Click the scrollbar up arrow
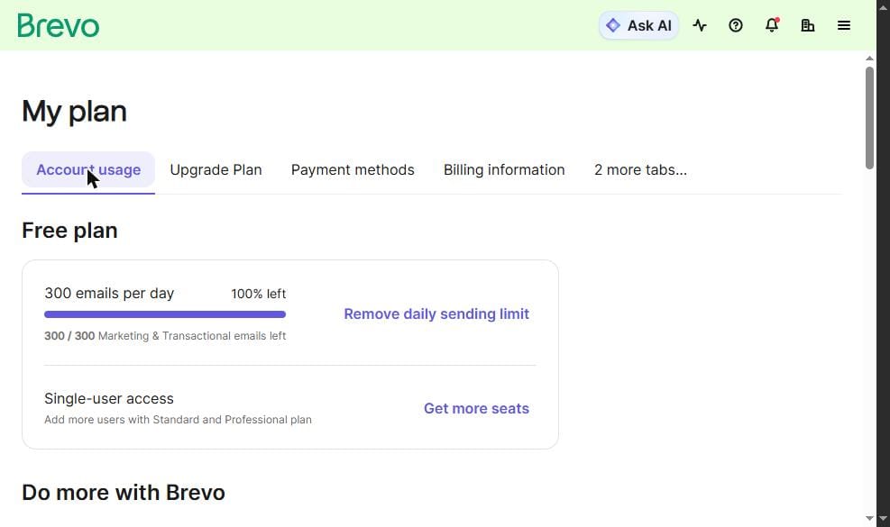This screenshot has width=890, height=527. tap(869, 59)
